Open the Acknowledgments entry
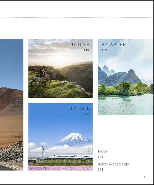Screen dimensions: 154x185 click(x=113, y=164)
